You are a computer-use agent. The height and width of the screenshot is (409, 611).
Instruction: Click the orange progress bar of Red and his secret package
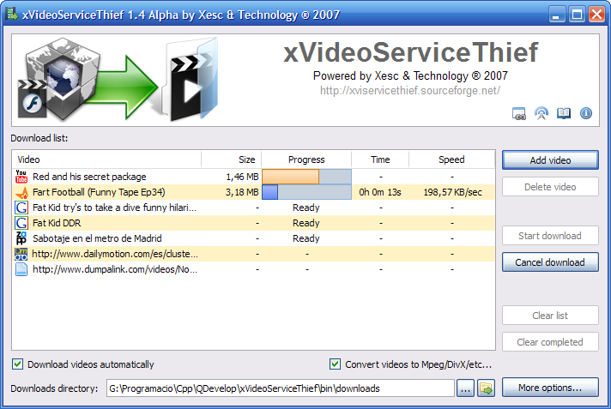[x=306, y=177]
